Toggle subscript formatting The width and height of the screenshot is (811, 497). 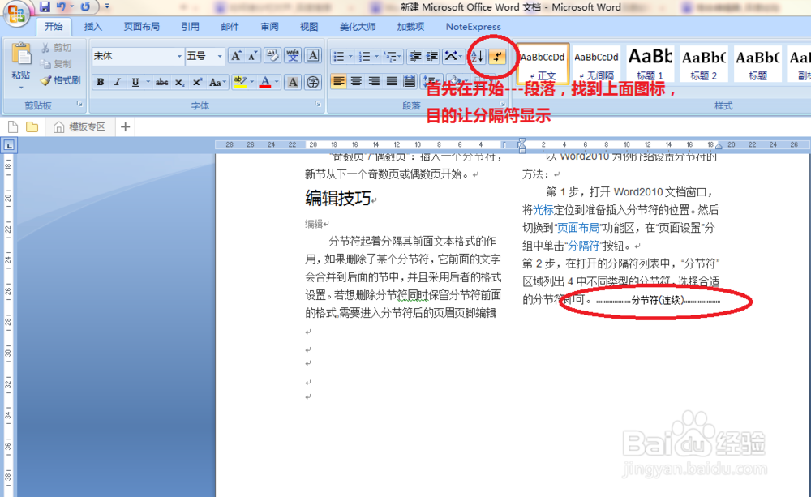(x=179, y=82)
